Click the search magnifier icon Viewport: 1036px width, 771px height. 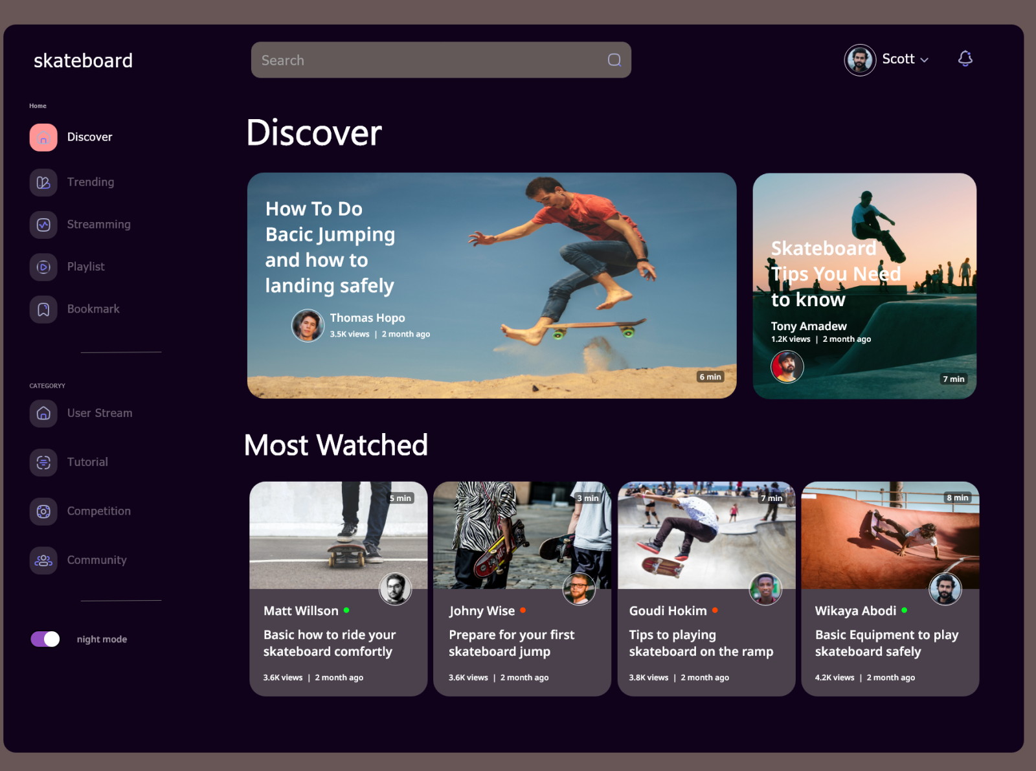point(614,60)
